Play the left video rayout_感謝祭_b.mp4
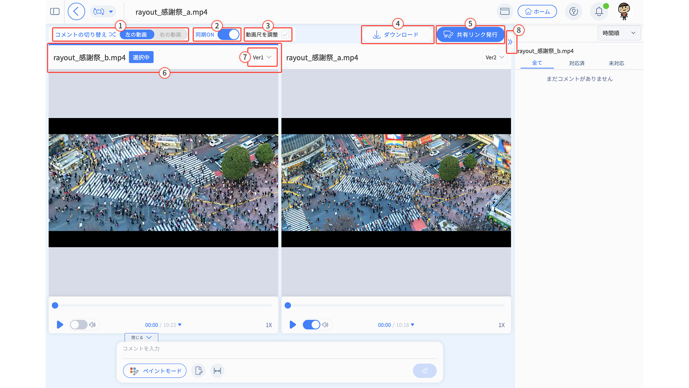 pyautogui.click(x=60, y=325)
